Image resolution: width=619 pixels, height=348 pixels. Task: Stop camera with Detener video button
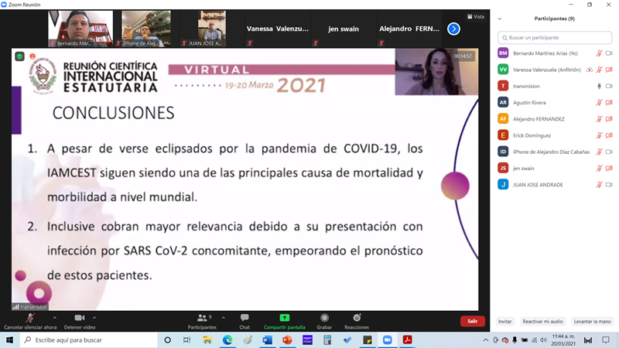pyautogui.click(x=80, y=321)
